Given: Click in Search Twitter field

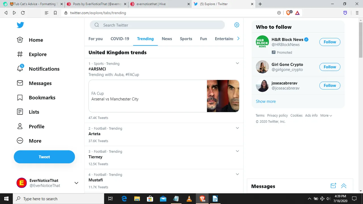Looking at the screenshot, I should pos(157,25).
